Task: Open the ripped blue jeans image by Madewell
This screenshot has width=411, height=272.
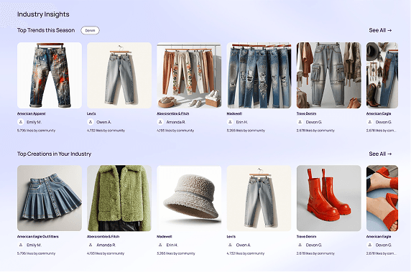Action: tap(259, 75)
